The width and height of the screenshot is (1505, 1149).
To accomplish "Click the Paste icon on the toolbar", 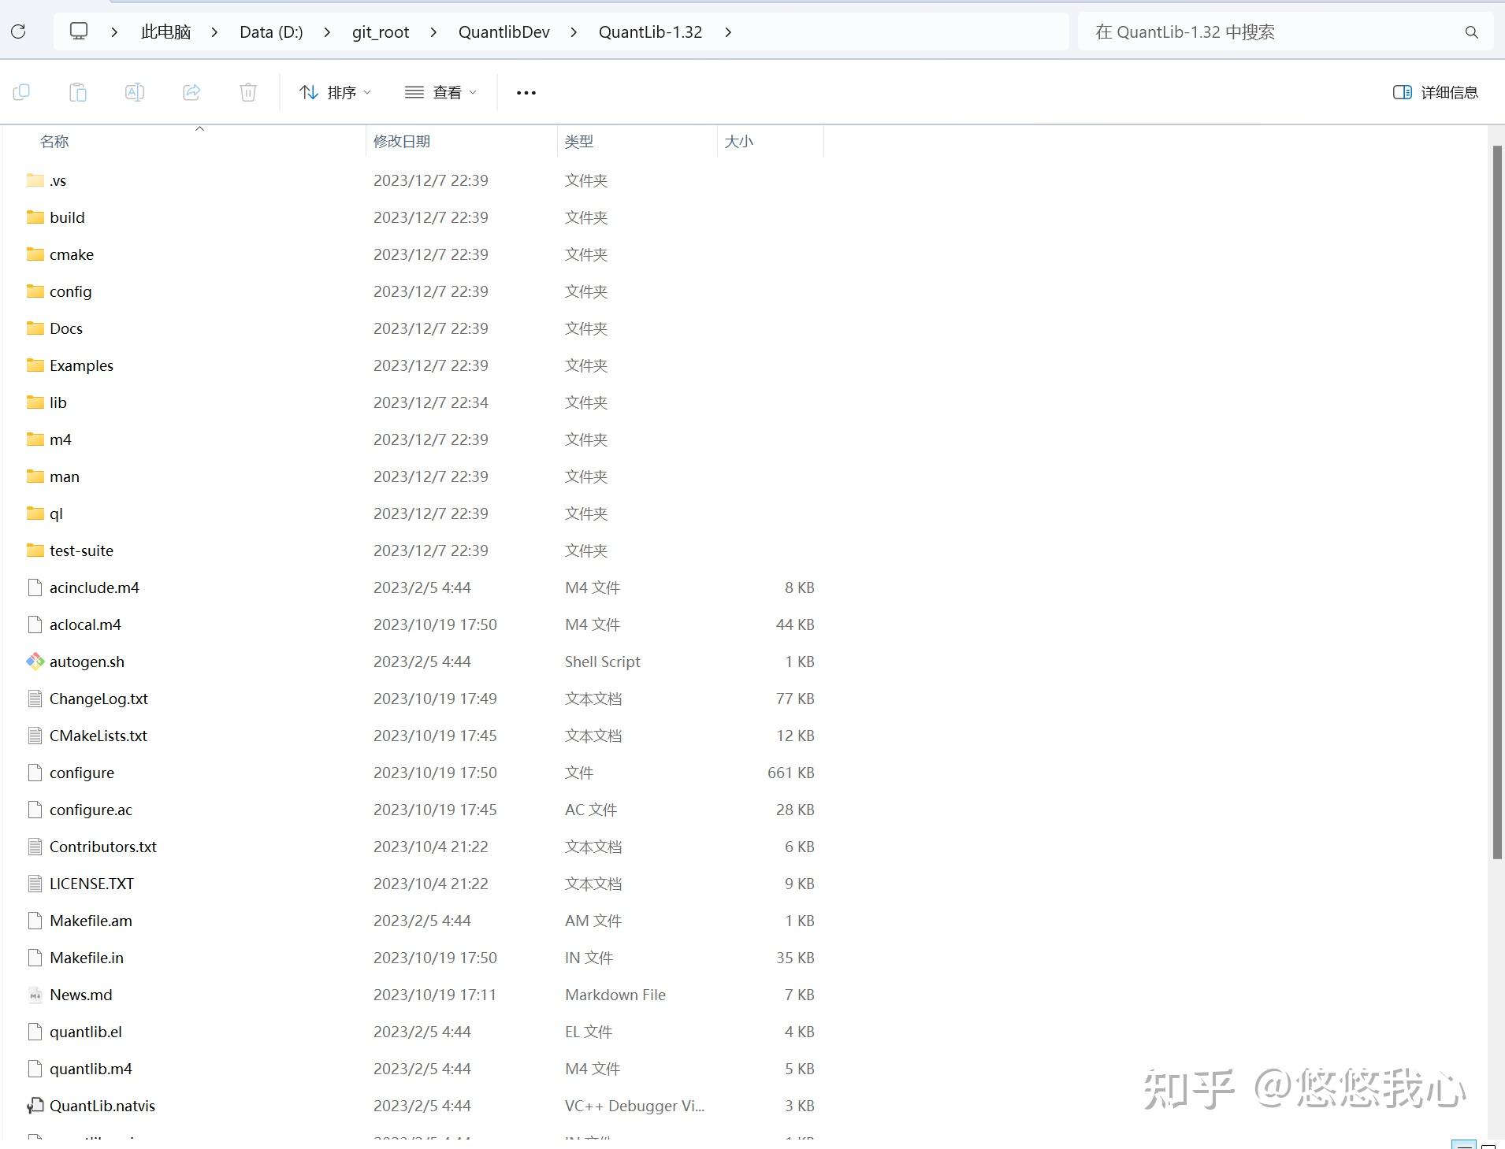I will 78,92.
